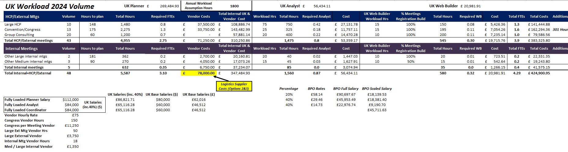Screen dimensions: 568x152
Task: Click the 'Total Internal meetings' label
Action: (24, 67)
